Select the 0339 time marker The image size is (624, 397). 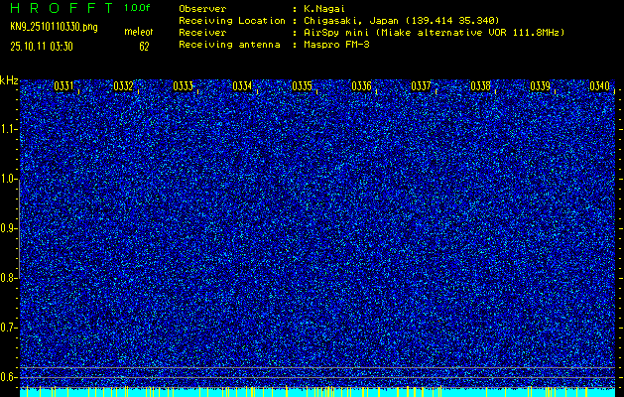click(x=540, y=86)
